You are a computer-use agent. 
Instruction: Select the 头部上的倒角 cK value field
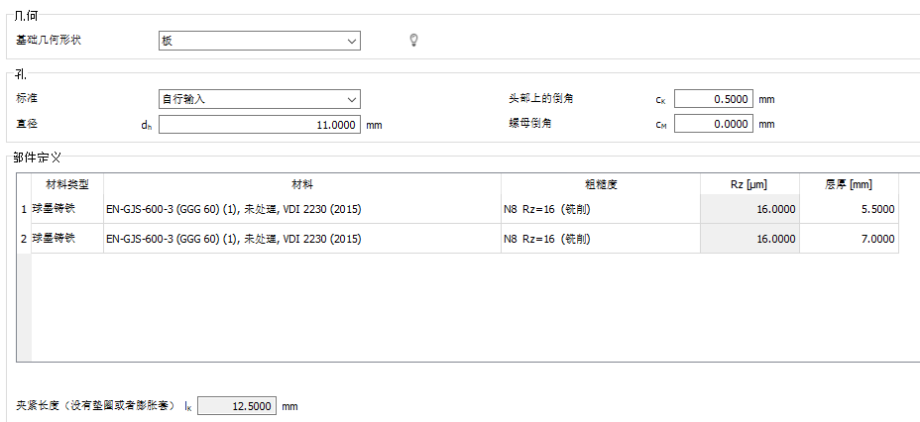713,99
